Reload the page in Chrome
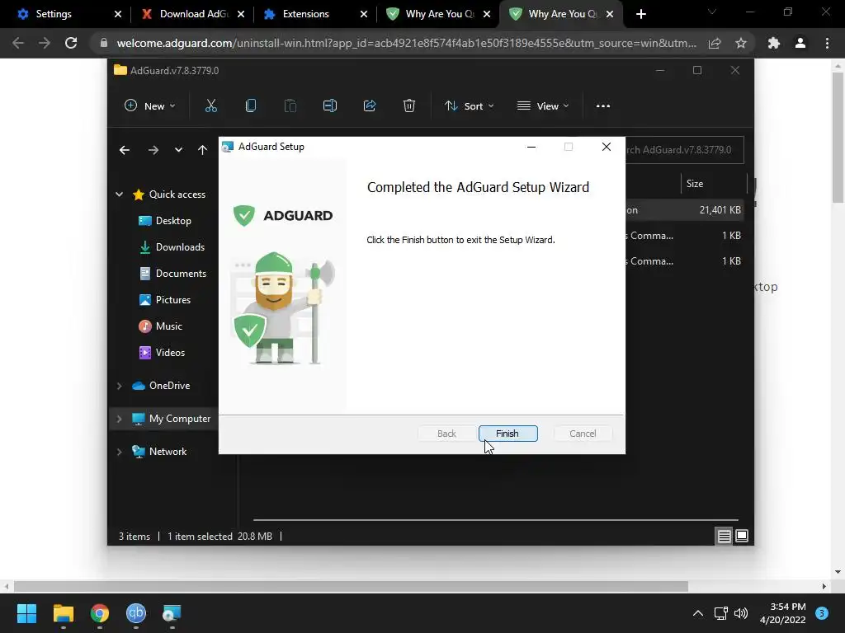845x633 pixels. point(71,43)
